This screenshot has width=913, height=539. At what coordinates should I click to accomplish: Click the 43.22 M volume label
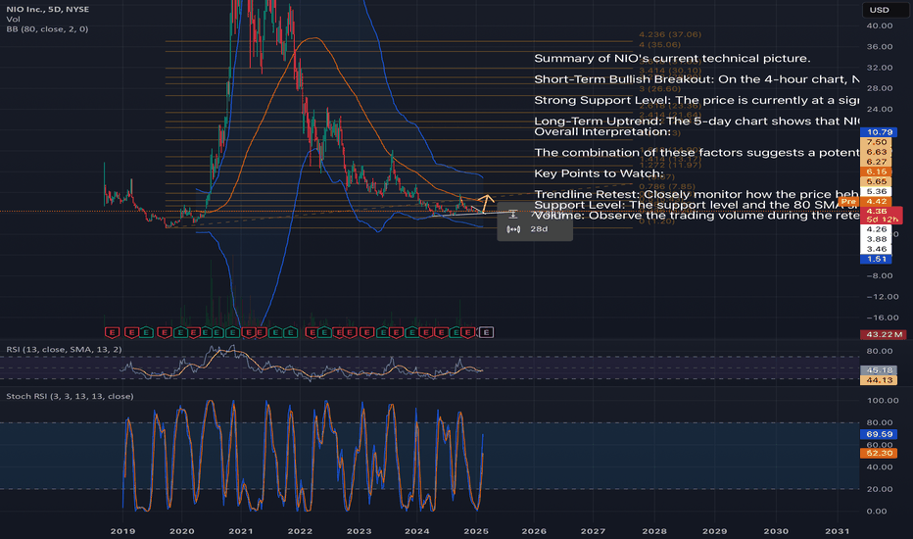tap(884, 334)
